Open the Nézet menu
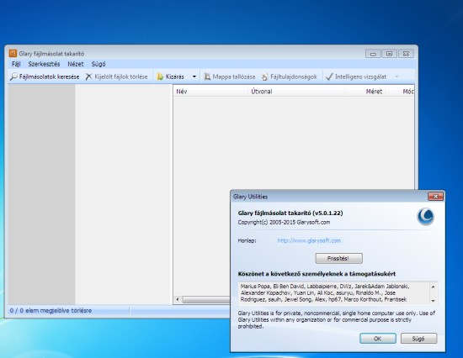463x358 pixels. pos(76,64)
